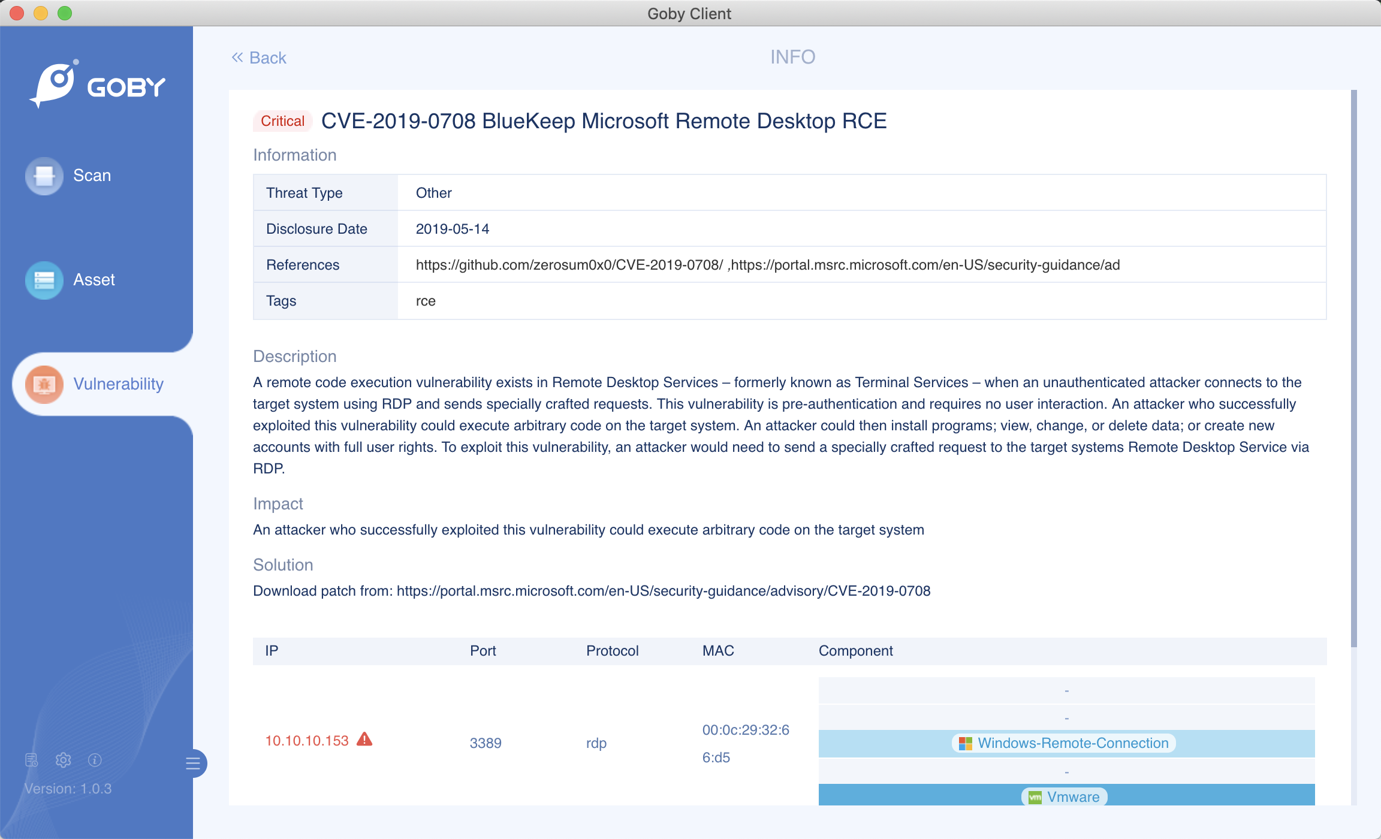Select the Vulnerability bug icon
The image size is (1381, 839).
pos(44,384)
